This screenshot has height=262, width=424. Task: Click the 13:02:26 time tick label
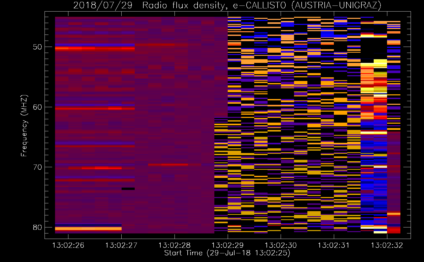point(68,245)
